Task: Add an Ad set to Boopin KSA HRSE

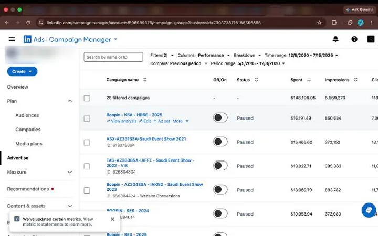Action: pos(162,121)
